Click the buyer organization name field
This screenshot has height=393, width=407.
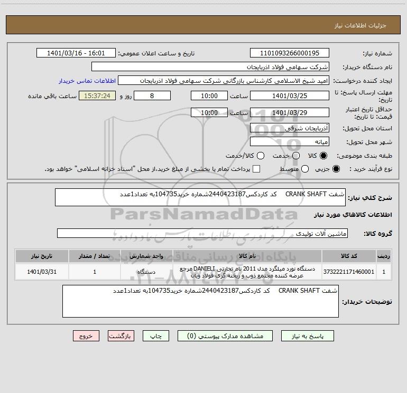pos(210,67)
